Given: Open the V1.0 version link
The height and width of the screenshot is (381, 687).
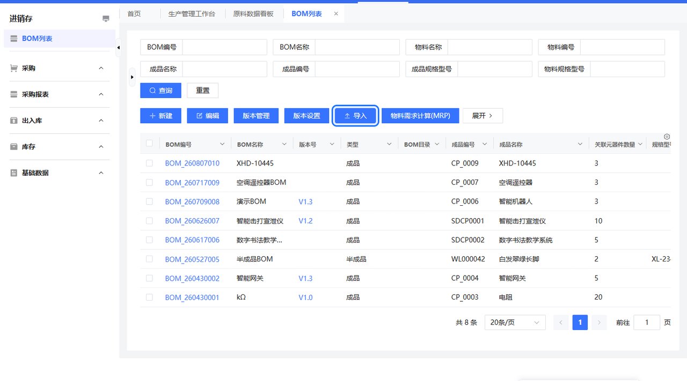Looking at the screenshot, I should point(305,297).
